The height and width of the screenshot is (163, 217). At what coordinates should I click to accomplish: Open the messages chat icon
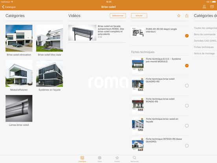point(212,7)
